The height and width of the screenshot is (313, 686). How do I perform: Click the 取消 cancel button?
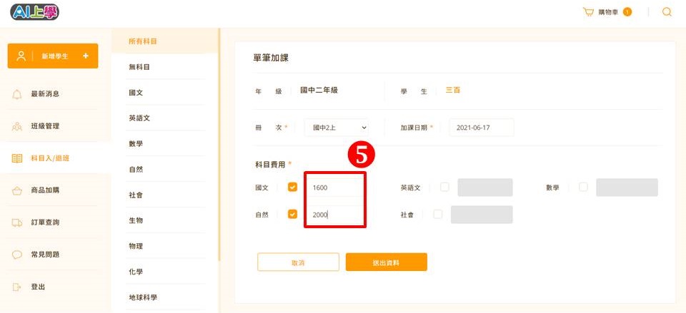coord(298,262)
